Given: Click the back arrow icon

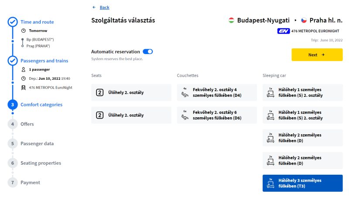Looking at the screenshot, I should tap(94, 7).
